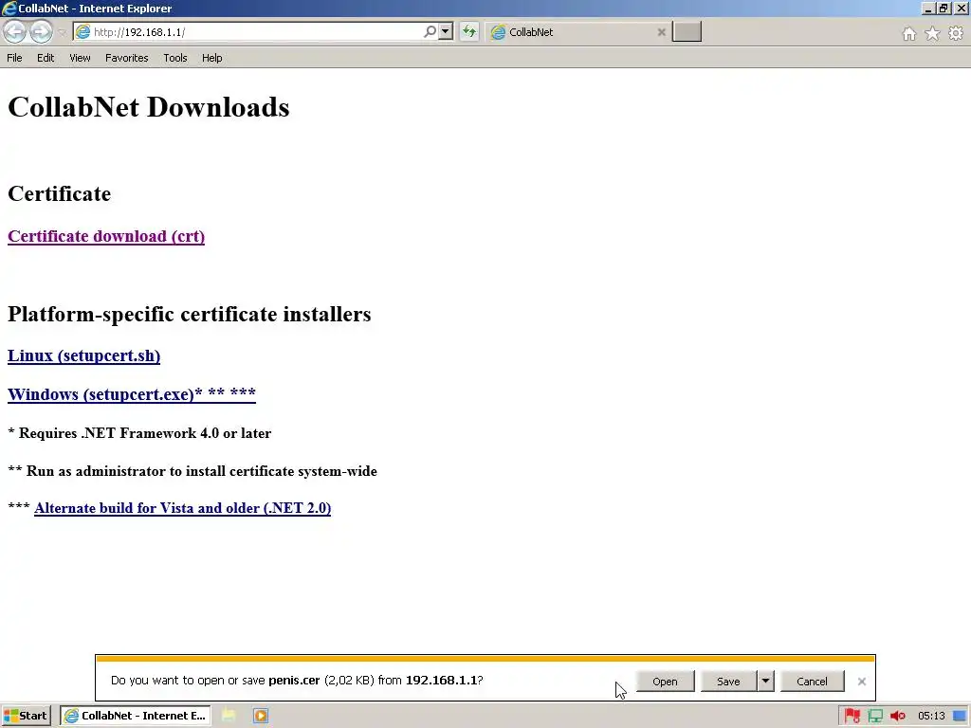The image size is (971, 728).
Task: Click the Certificate section heading
Action: pyautogui.click(x=60, y=193)
